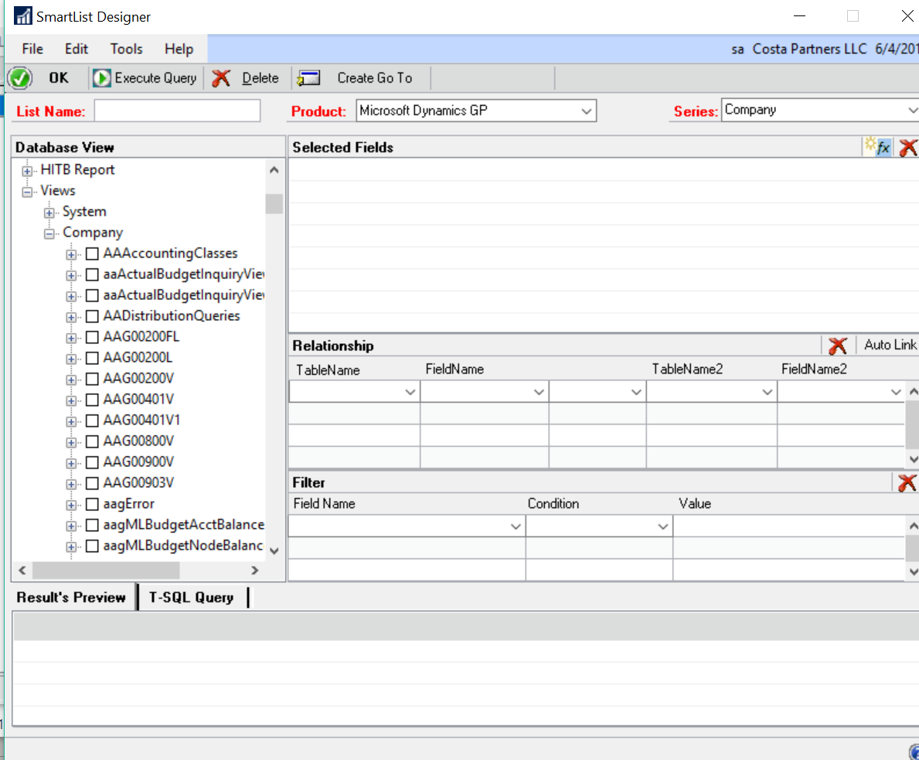Check the AAG00800V checkbox
This screenshot has width=919, height=760.
(92, 441)
